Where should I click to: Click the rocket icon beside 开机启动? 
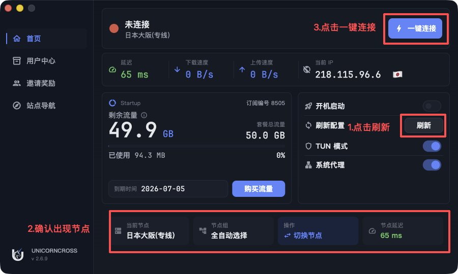pos(308,106)
